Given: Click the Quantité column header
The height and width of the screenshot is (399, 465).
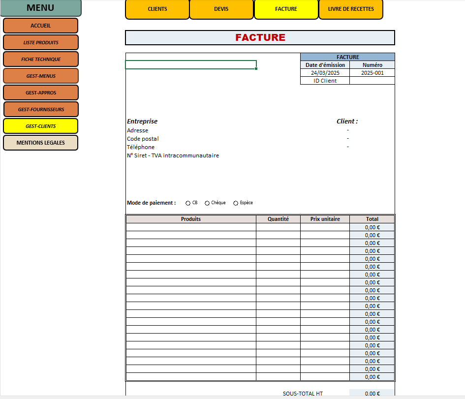Looking at the screenshot, I should (x=278, y=219).
